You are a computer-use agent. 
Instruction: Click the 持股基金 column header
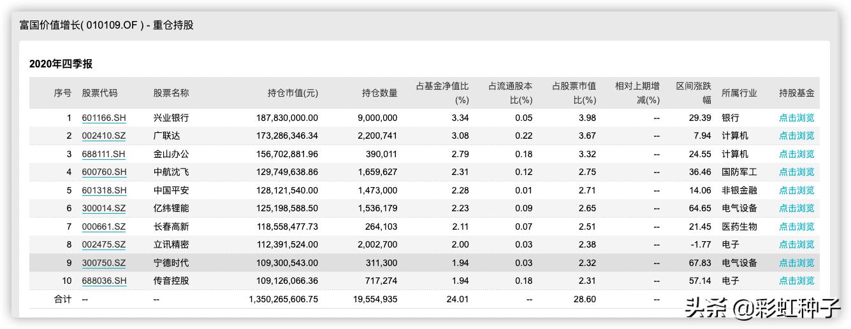point(796,93)
